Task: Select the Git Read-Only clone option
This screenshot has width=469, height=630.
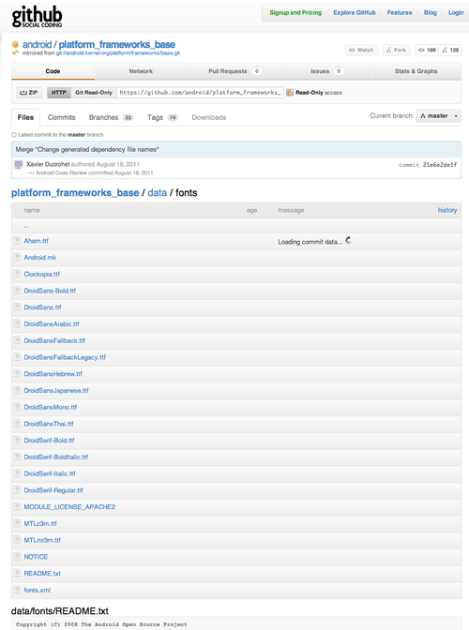Action: (94, 93)
